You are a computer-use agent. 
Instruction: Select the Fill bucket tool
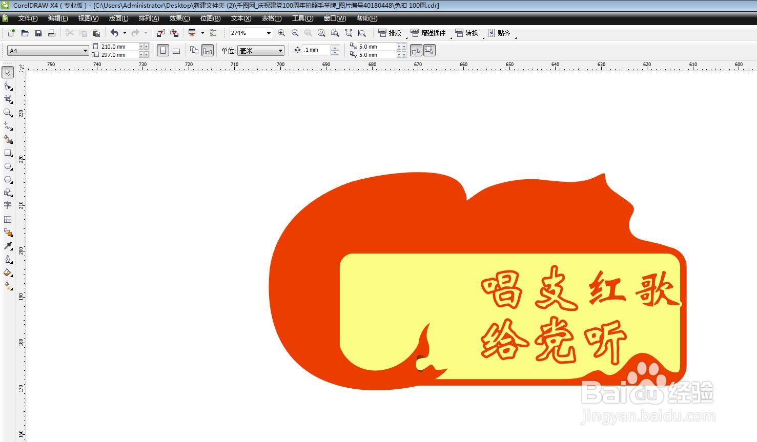[8, 273]
